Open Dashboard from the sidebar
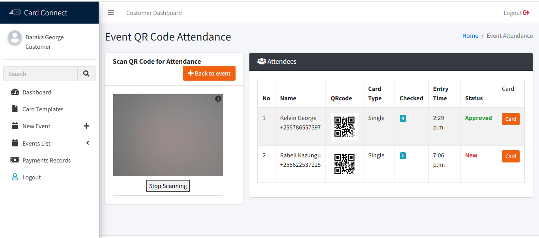This screenshot has height=238, width=539. (x=37, y=92)
